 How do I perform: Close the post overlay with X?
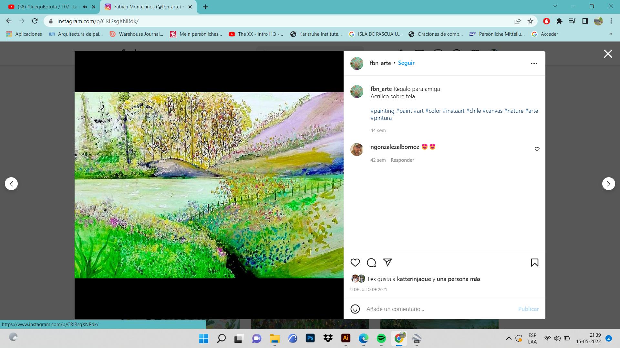pos(608,54)
